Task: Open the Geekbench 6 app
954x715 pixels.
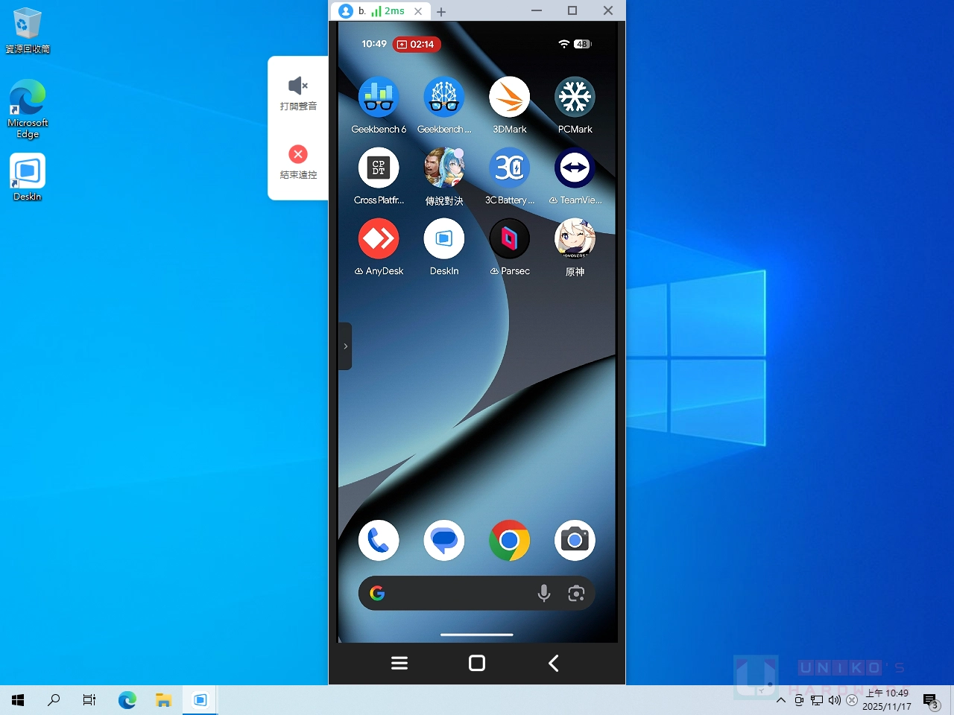Action: (x=379, y=98)
